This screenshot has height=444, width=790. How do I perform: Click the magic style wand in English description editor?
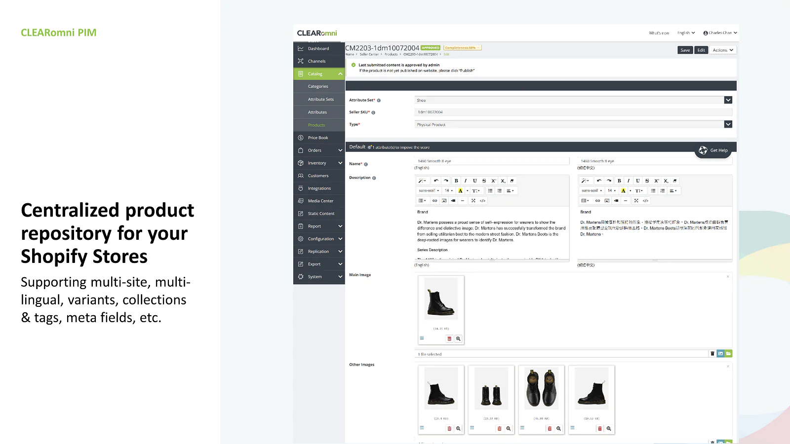[x=422, y=181]
